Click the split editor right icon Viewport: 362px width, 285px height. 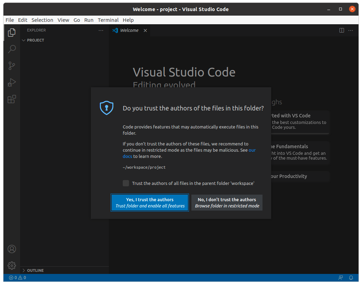[342, 30]
